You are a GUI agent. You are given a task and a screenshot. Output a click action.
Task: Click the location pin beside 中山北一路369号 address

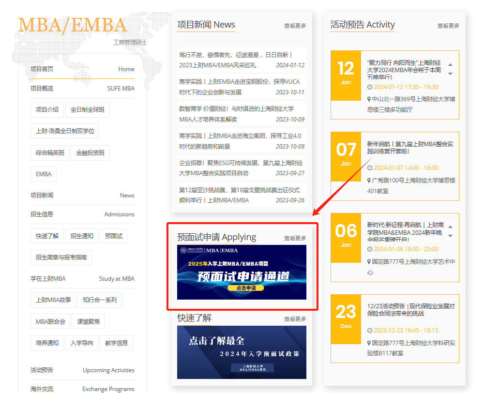pyautogui.click(x=369, y=99)
